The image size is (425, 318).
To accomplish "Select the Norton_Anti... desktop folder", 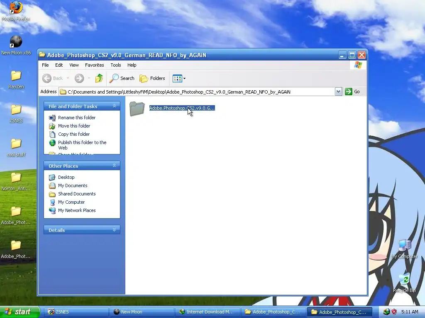I will pos(16,181).
